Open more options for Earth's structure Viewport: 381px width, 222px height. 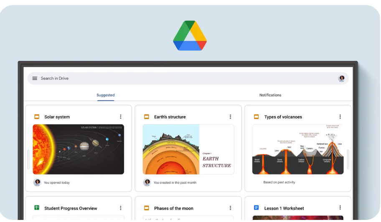pyautogui.click(x=230, y=117)
